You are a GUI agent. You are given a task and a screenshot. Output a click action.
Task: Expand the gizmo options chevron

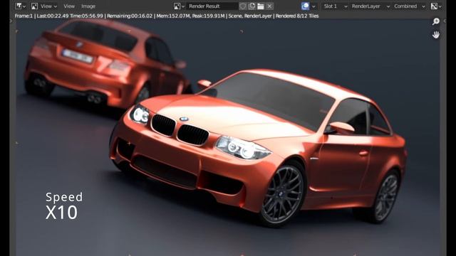point(313,6)
